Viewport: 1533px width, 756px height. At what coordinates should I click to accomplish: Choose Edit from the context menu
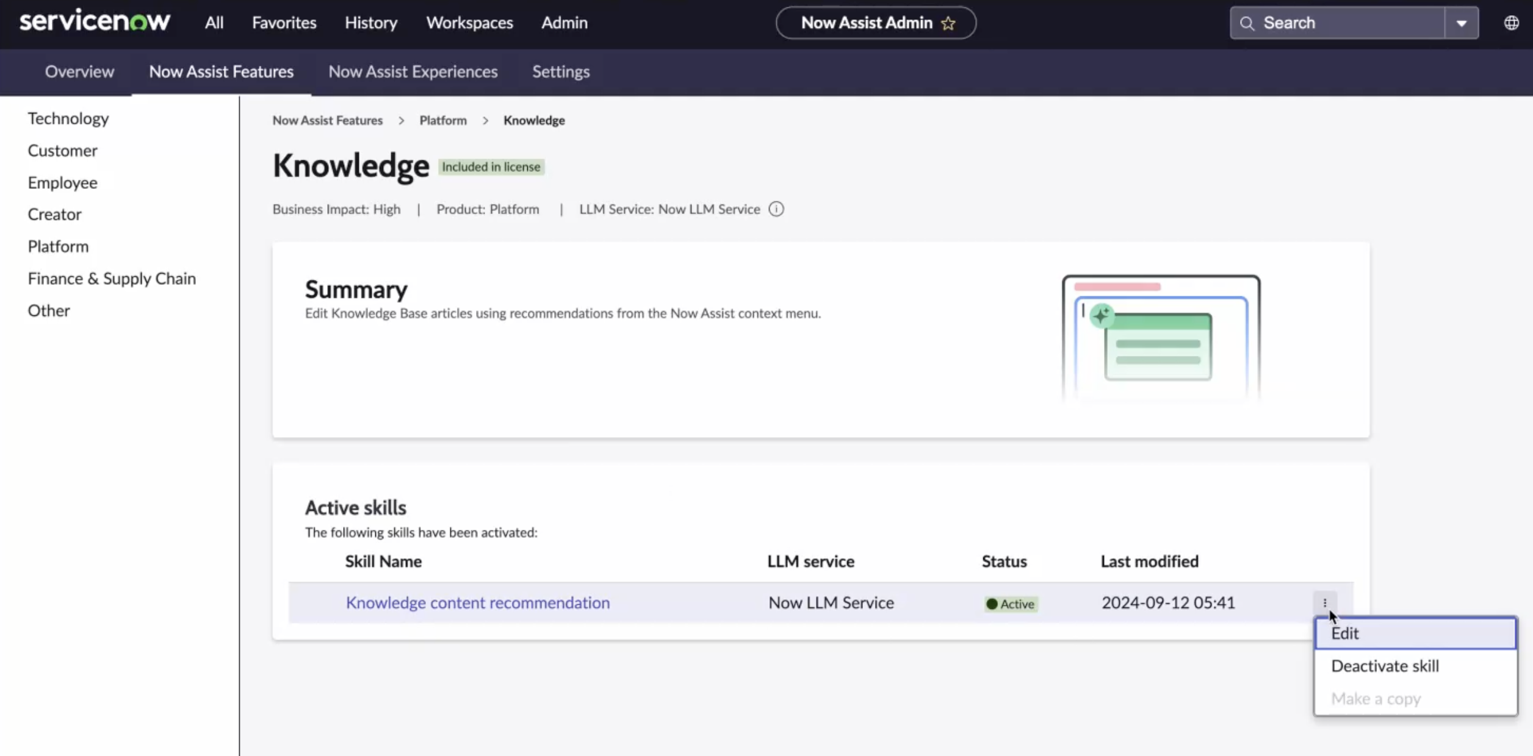[1416, 633]
